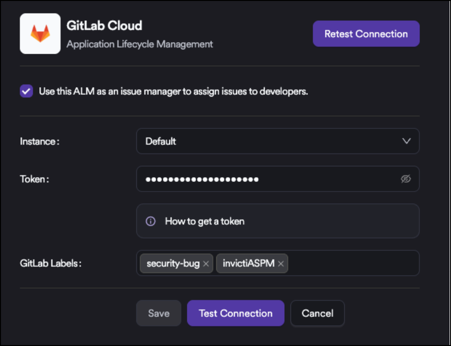Click the GitLab Labels field caption

coord(50,264)
